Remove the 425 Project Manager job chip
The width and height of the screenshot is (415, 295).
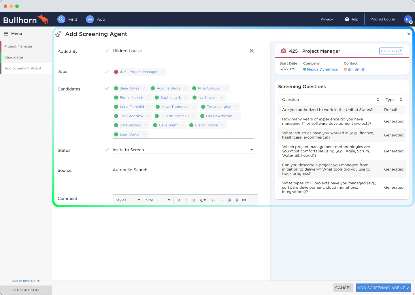pos(162,72)
